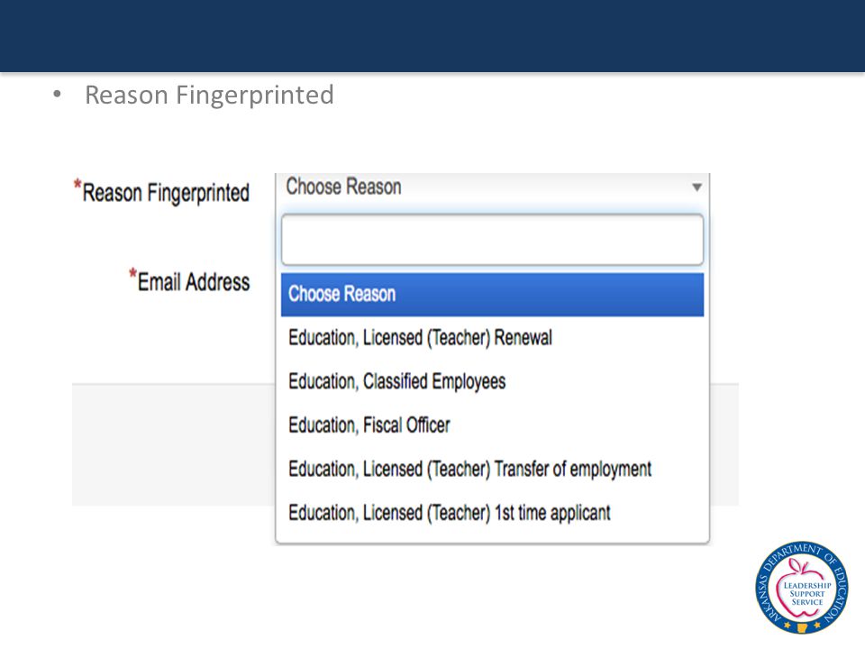
Task: Select the highlighted Choose Reason option
Action: [x=492, y=294]
